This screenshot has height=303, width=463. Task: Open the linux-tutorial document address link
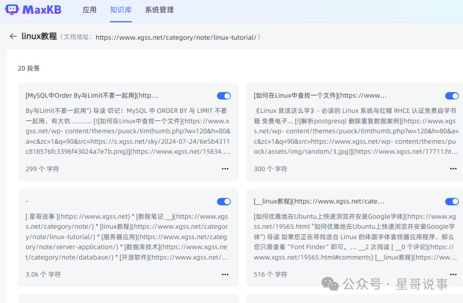pos(176,37)
